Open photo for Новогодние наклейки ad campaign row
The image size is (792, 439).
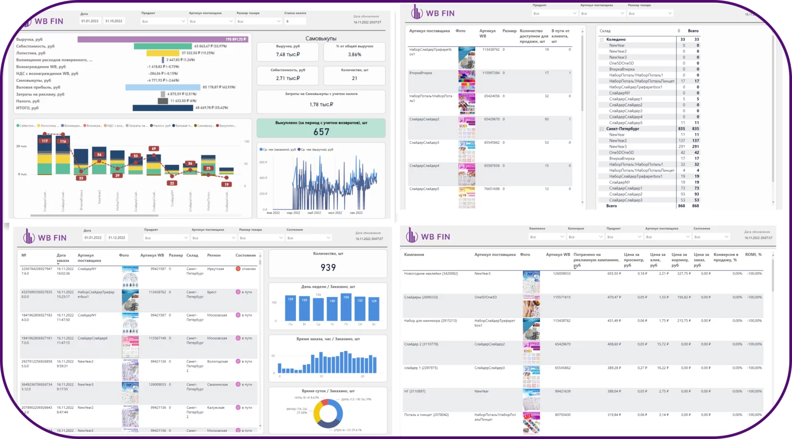coord(531,282)
